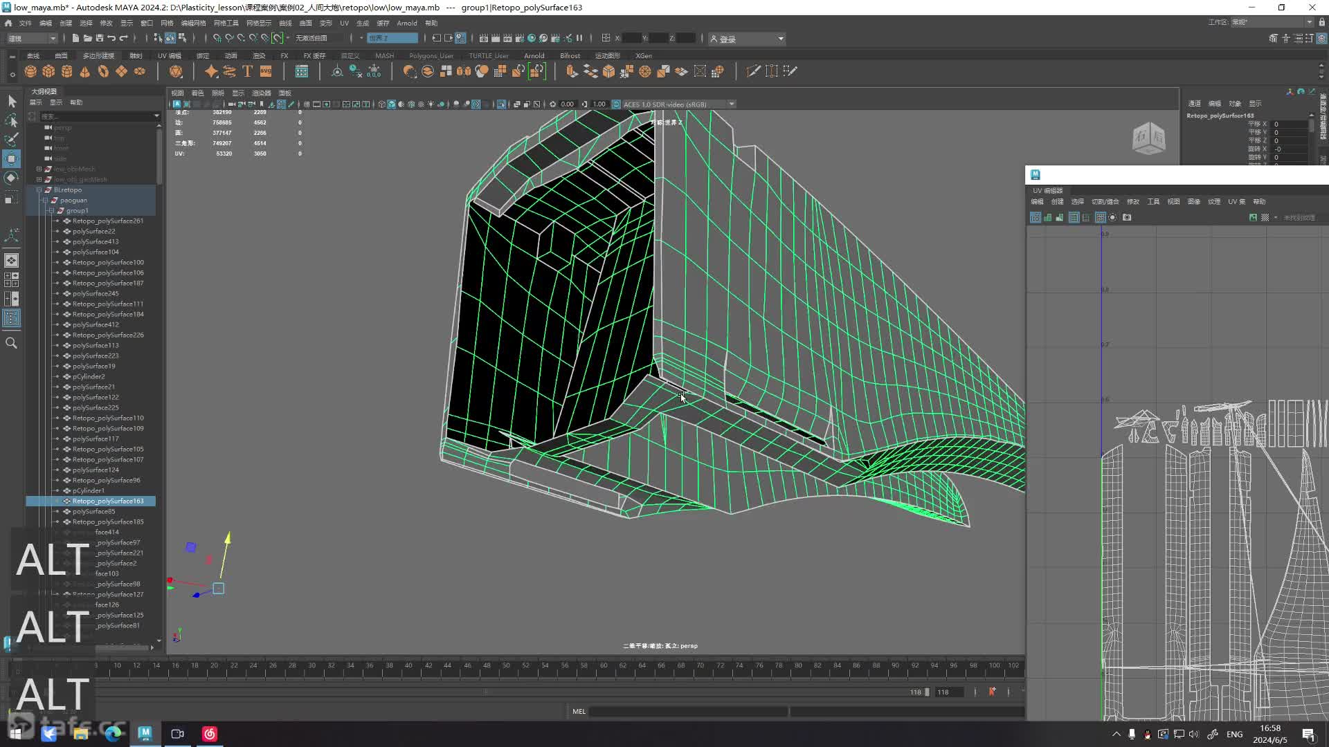Select polySurface413 in the outliner

click(96, 241)
